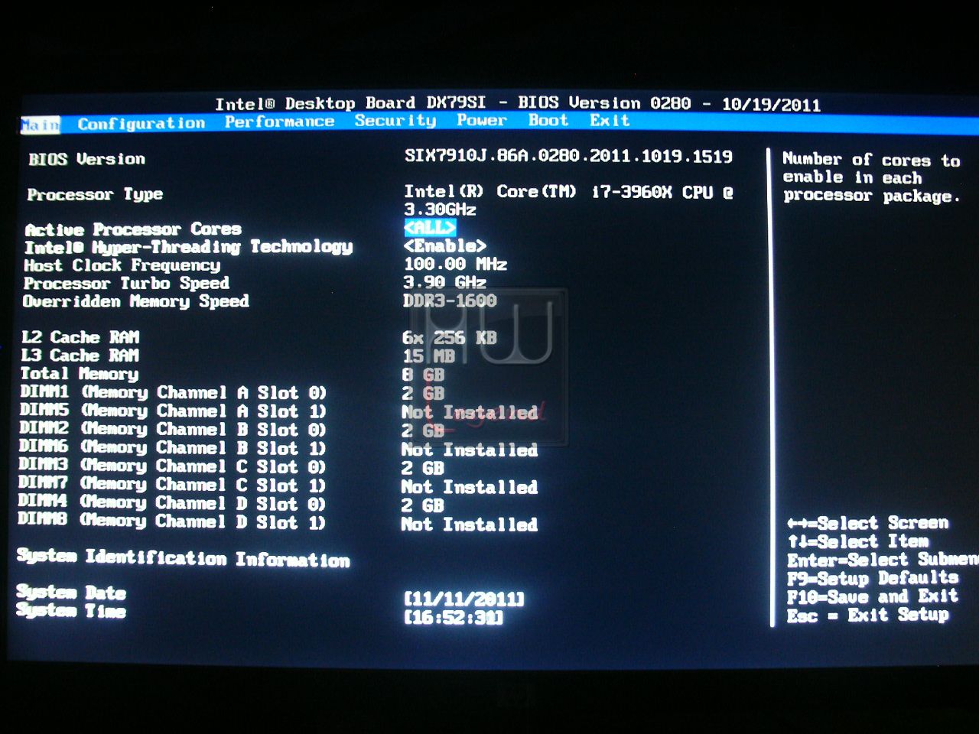
Task: Click the Overridden Memory Speed label
Action: [x=135, y=301]
